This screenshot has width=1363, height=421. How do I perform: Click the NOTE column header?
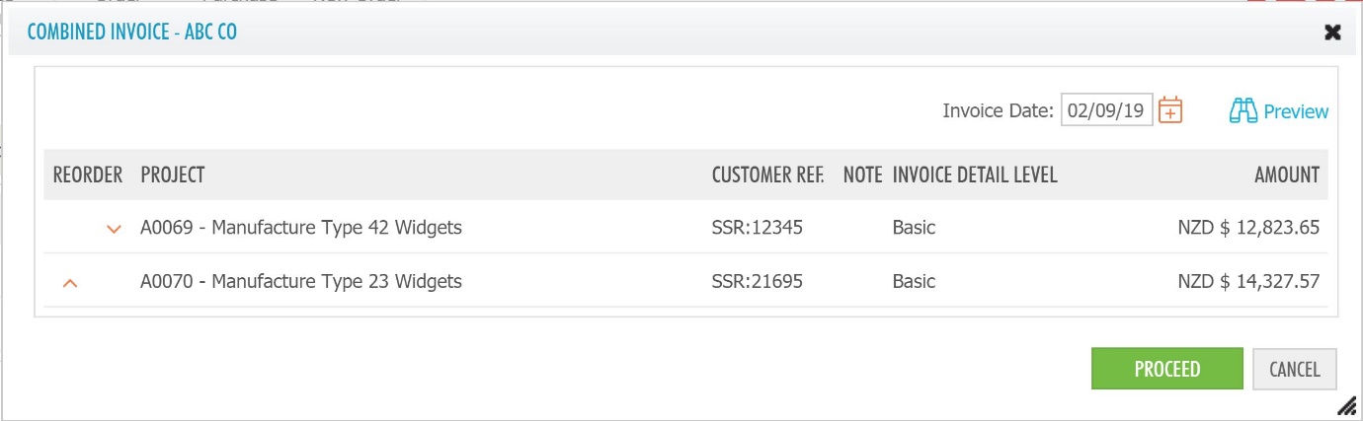pos(862,175)
